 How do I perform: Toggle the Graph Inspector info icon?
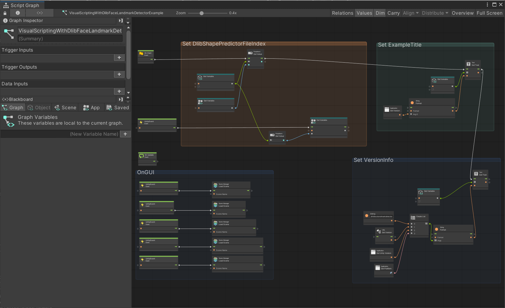tap(18, 13)
